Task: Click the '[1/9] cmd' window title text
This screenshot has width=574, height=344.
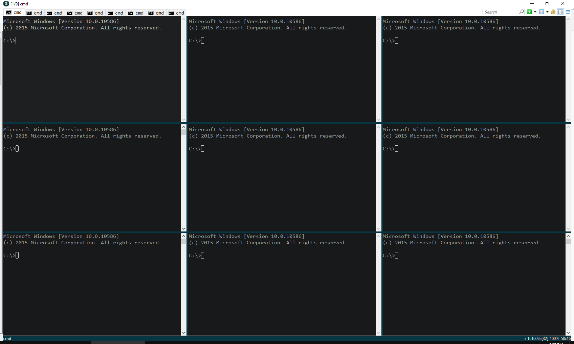Action: (19, 4)
